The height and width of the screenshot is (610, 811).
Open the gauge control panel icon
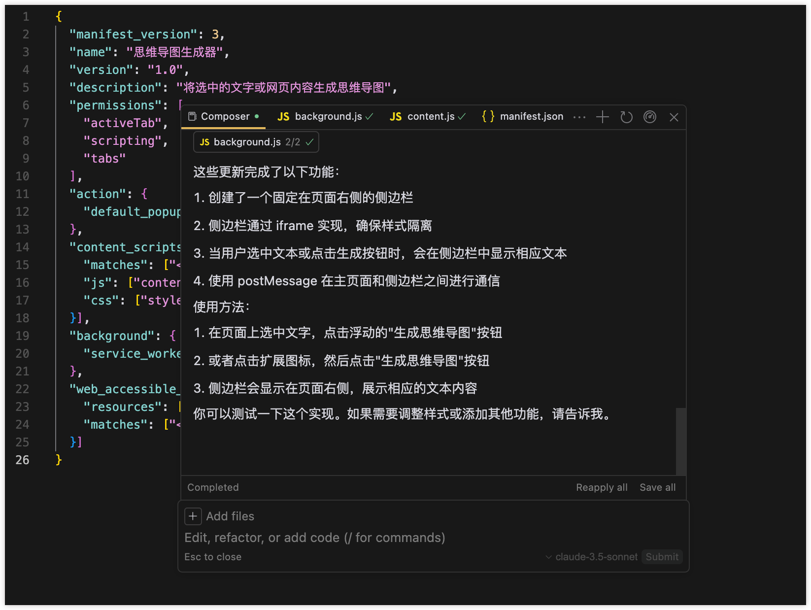click(650, 117)
